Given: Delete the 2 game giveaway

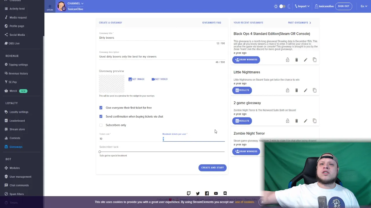Looking at the screenshot, I should click(297, 121).
